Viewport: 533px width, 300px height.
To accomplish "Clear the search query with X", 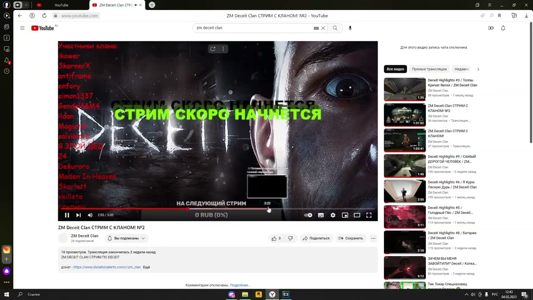I will coord(323,28).
